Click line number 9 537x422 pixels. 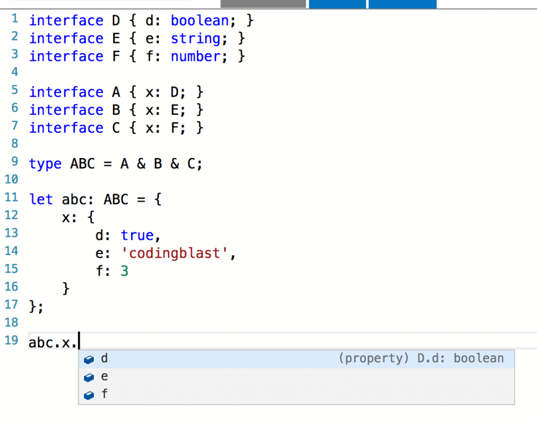tap(14, 161)
